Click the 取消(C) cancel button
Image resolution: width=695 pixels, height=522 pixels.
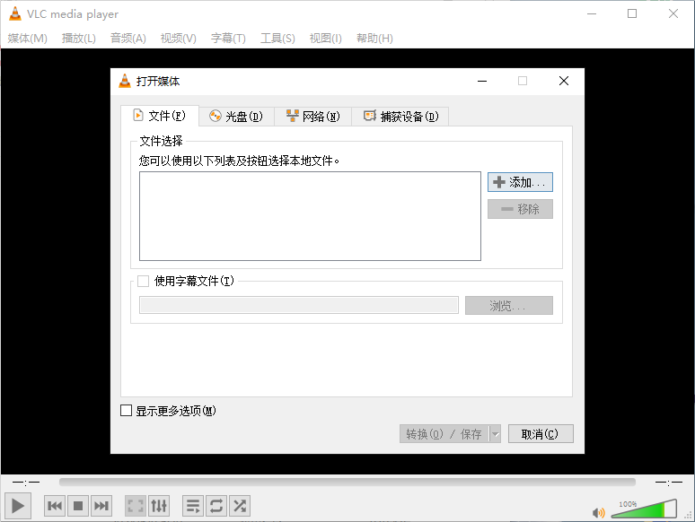[x=541, y=434]
